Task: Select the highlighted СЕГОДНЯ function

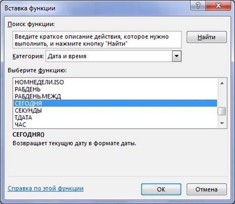Action: 115,103
